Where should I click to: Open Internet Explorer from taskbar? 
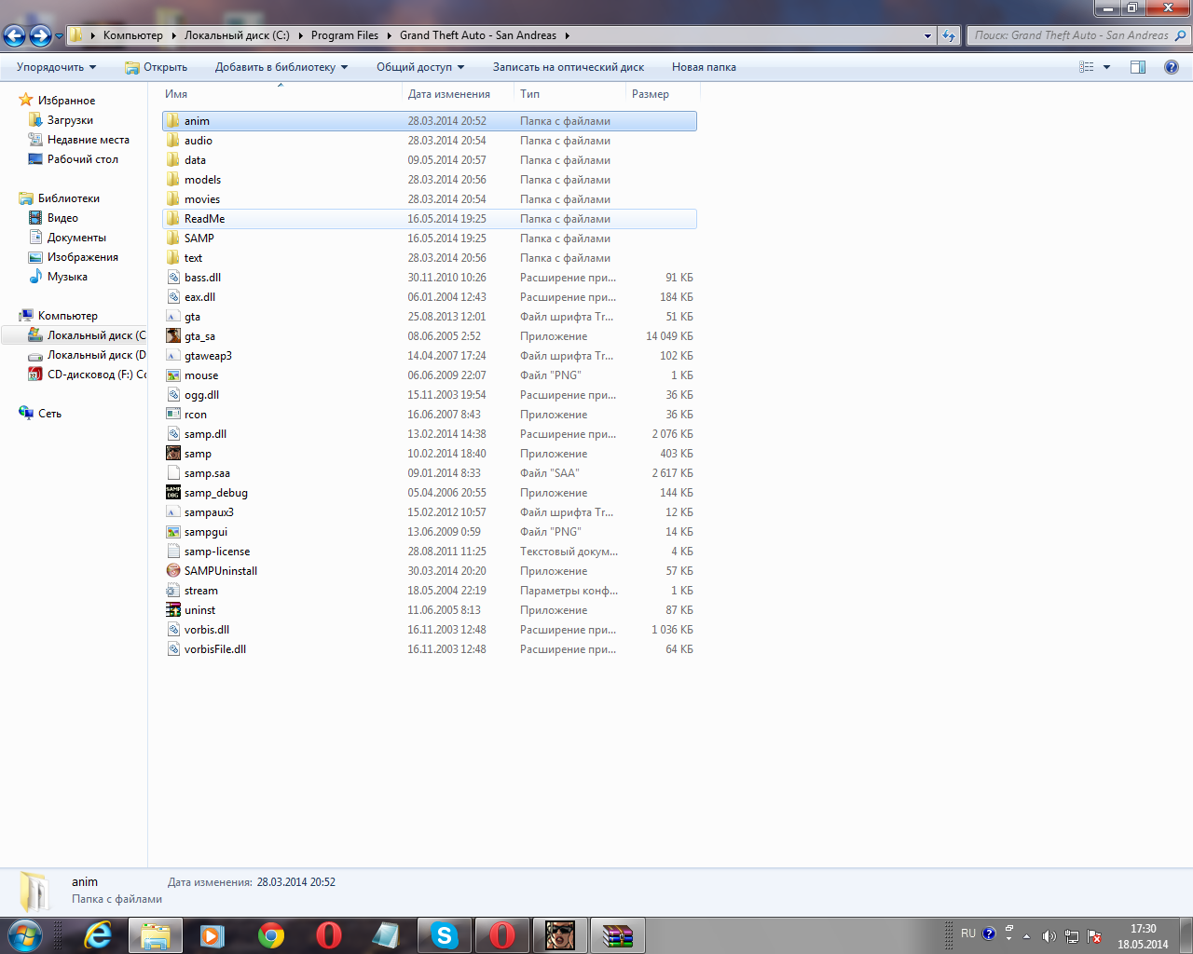(98, 935)
